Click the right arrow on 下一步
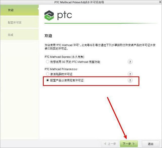 (134, 143)
